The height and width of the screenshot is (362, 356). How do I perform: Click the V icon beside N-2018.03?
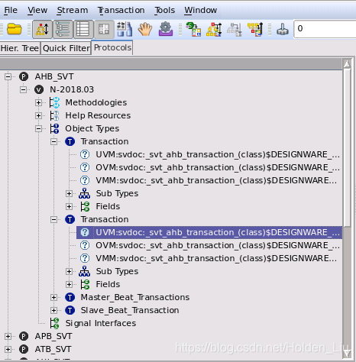tap(39, 89)
